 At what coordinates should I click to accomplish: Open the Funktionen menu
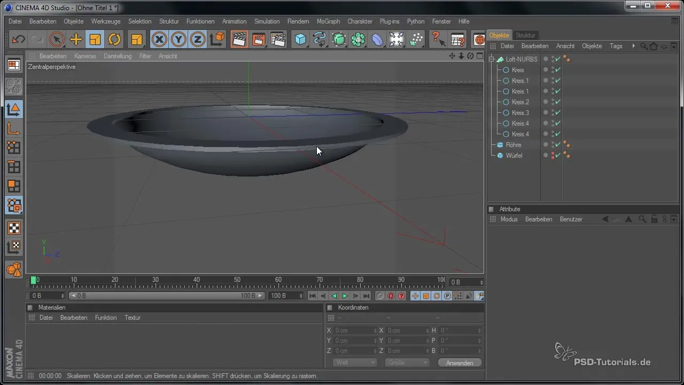click(200, 21)
